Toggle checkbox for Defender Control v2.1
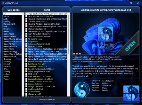142x105 pixels. [x=26, y=66]
